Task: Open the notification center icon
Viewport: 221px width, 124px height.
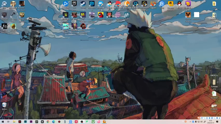Action: click(217, 122)
